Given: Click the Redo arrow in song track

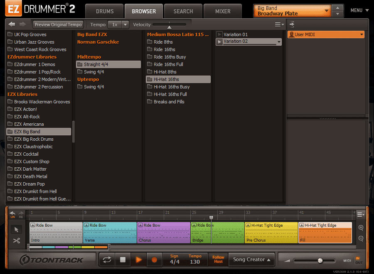Looking at the screenshot, I should (x=21, y=214).
